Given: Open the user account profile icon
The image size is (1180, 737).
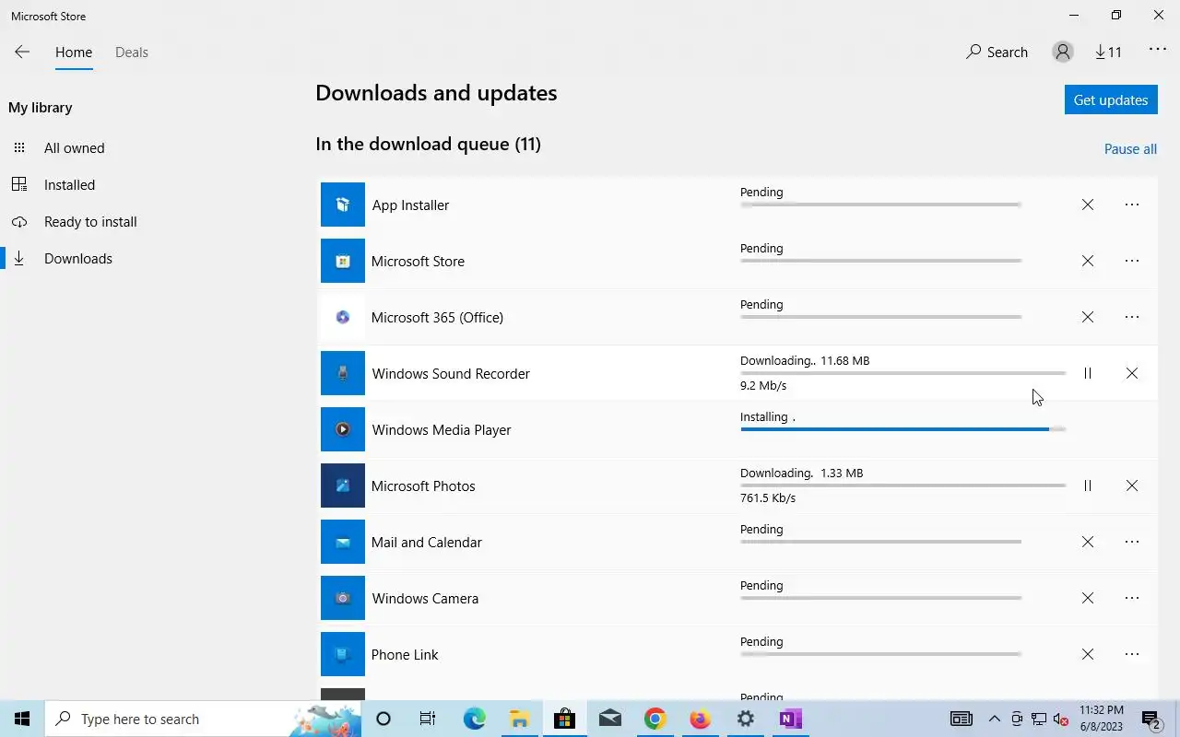Looking at the screenshot, I should (x=1063, y=53).
